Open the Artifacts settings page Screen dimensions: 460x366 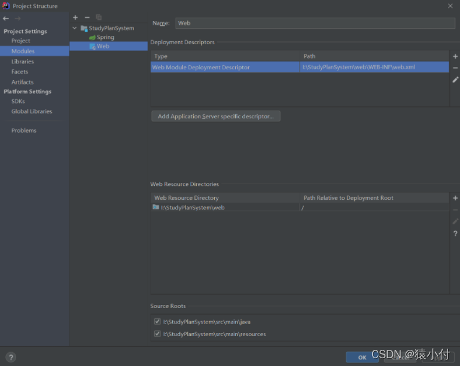[22, 82]
